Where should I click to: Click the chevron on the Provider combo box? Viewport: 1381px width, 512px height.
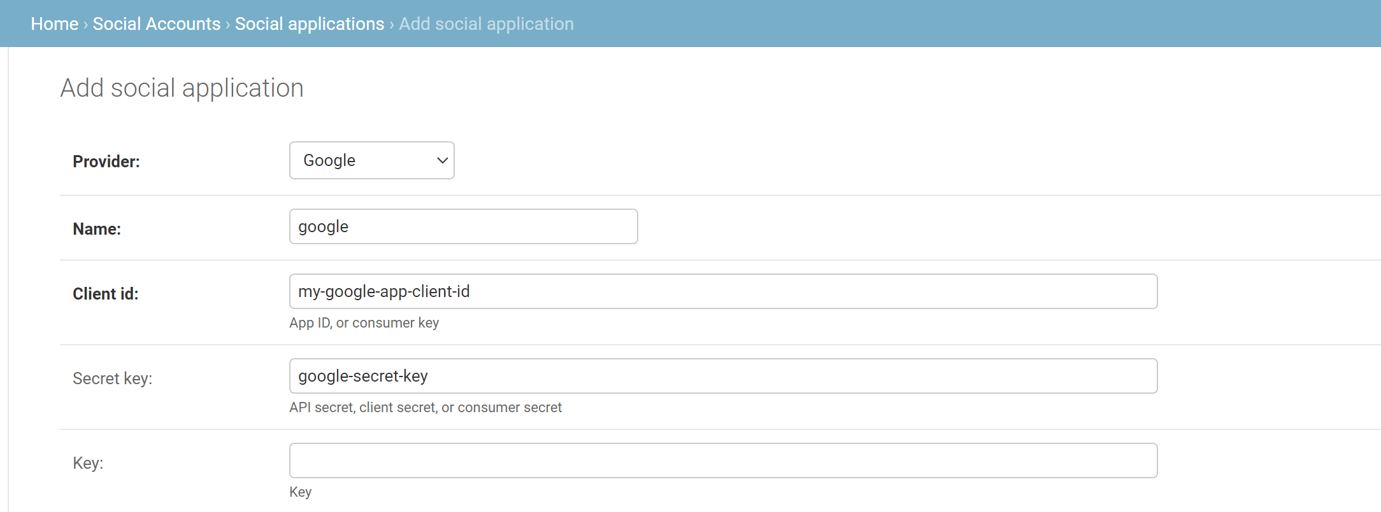(442, 160)
